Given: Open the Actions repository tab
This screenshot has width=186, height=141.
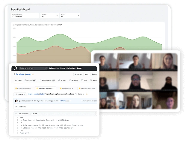Looking at the screenshot, I should pyautogui.click(x=62, y=80).
